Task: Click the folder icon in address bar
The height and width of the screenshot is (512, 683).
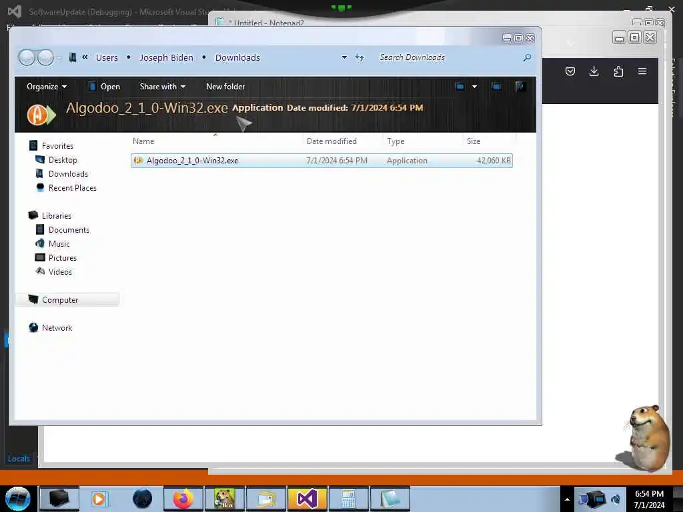Action: (x=73, y=57)
